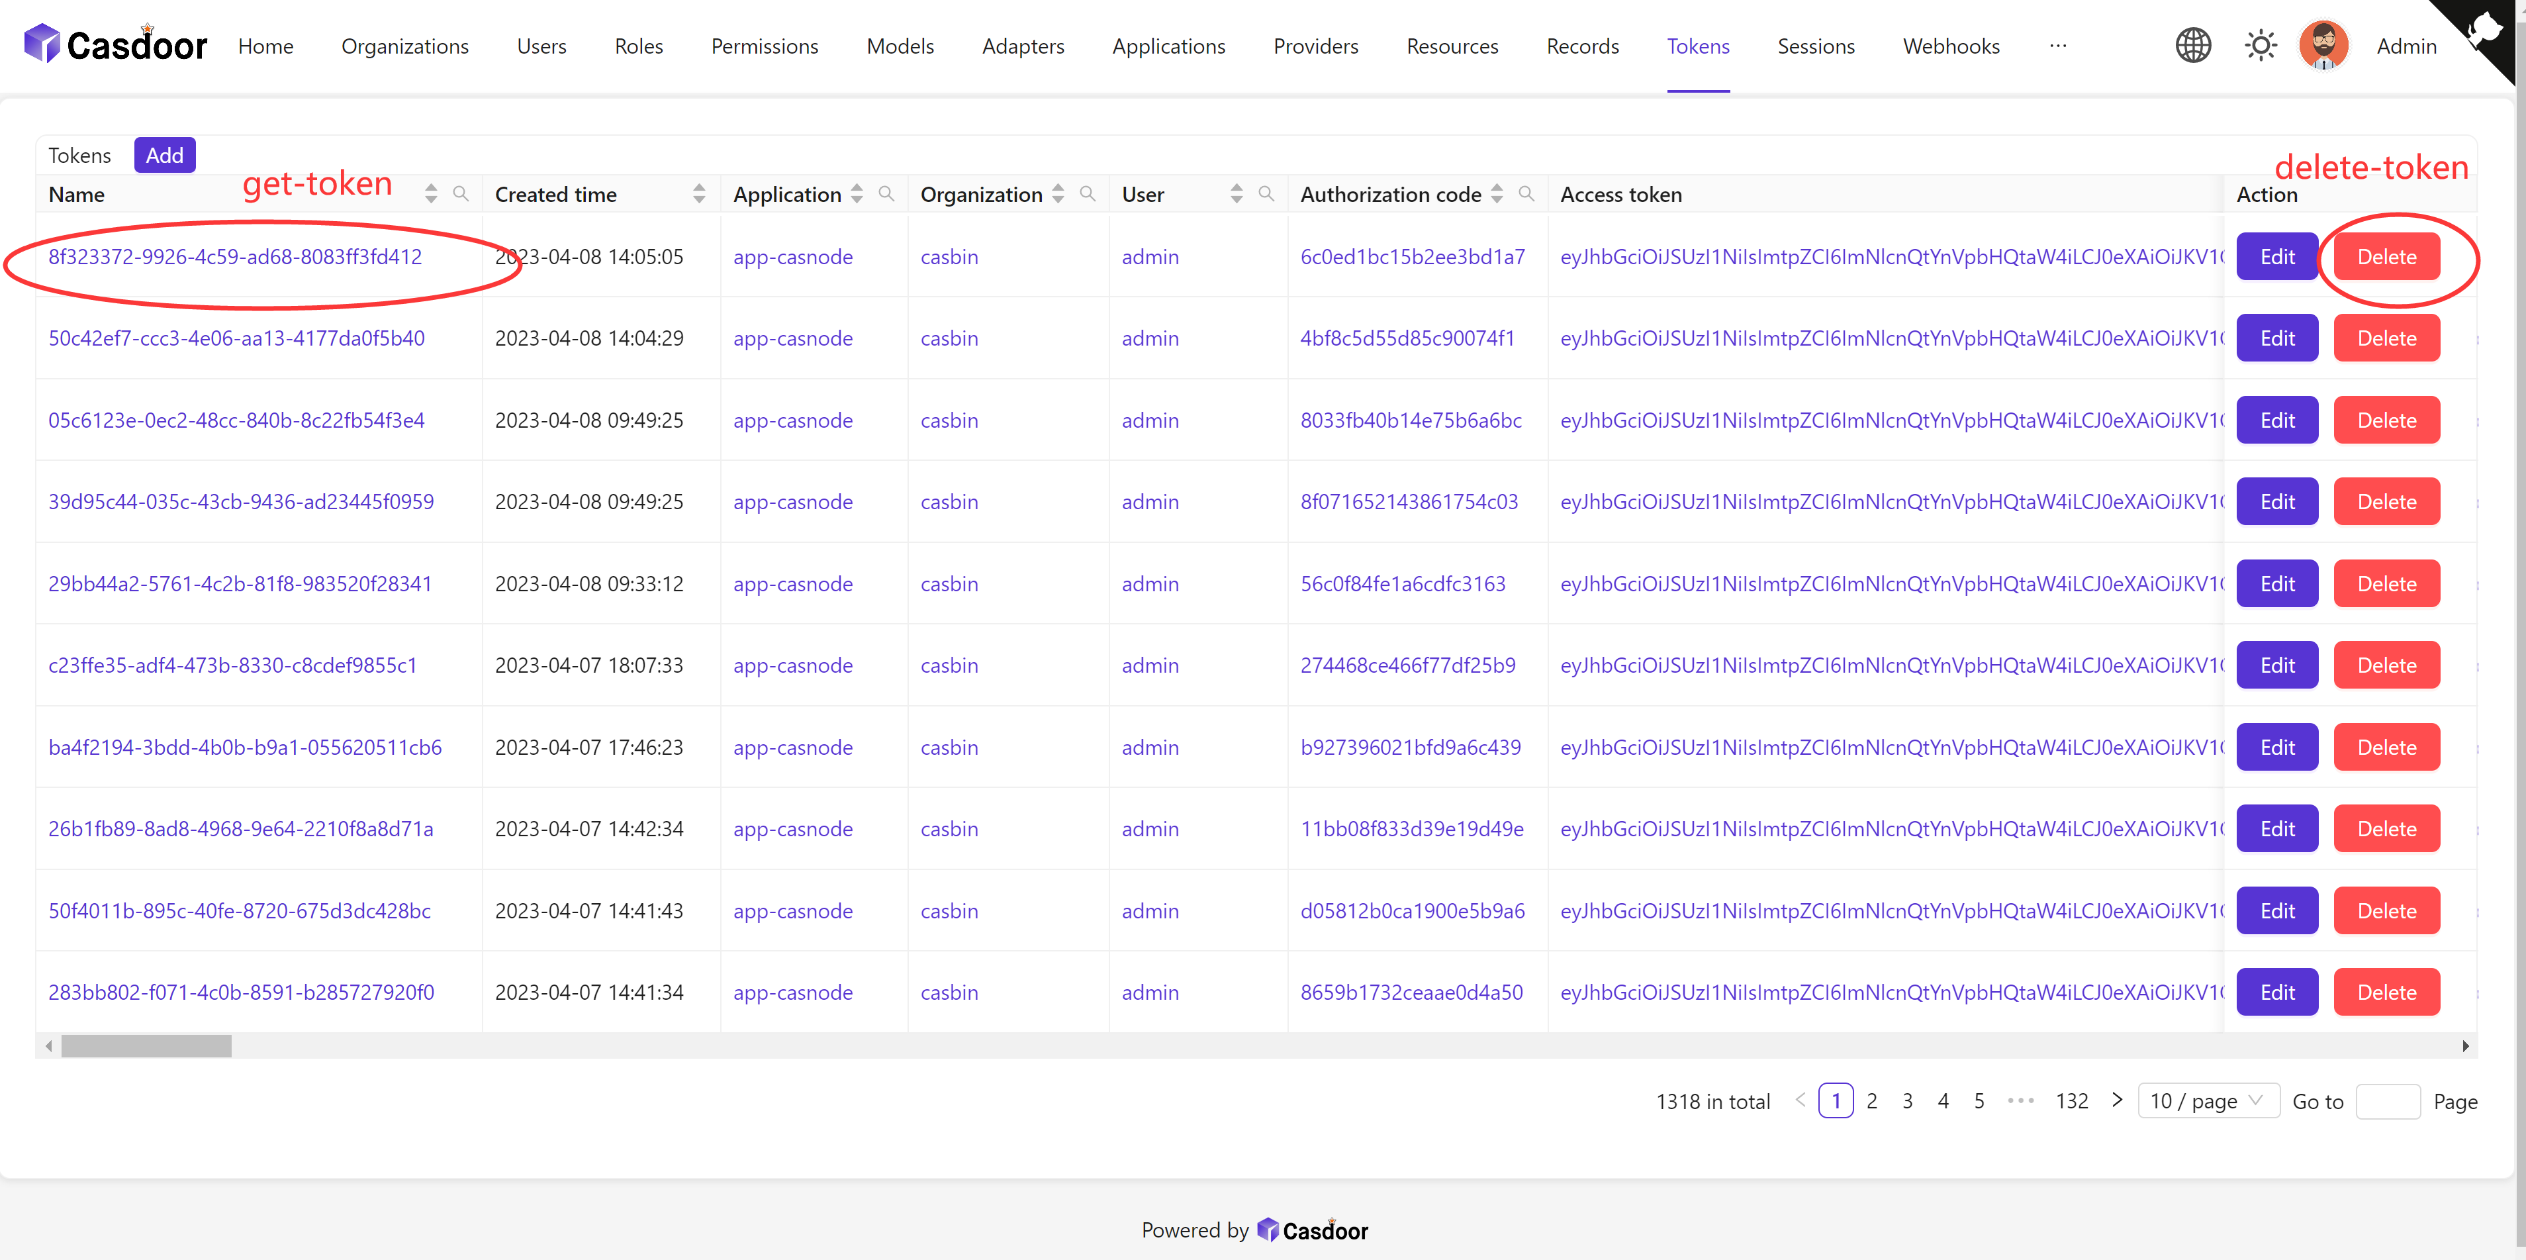This screenshot has height=1260, width=2526.
Task: Expand the pagination ellipsis for more pages
Action: 2020,1100
